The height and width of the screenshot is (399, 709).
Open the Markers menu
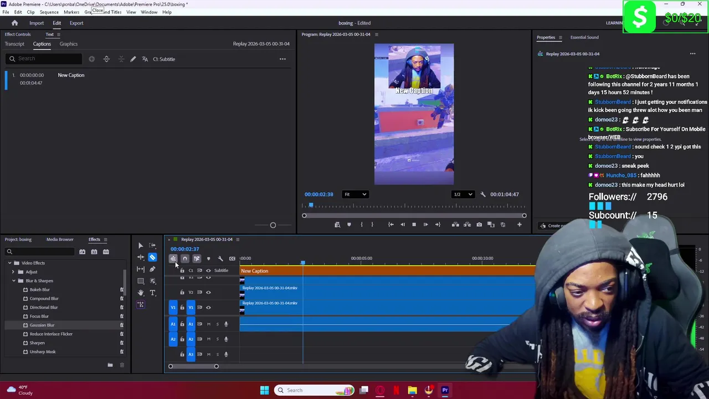point(71,12)
